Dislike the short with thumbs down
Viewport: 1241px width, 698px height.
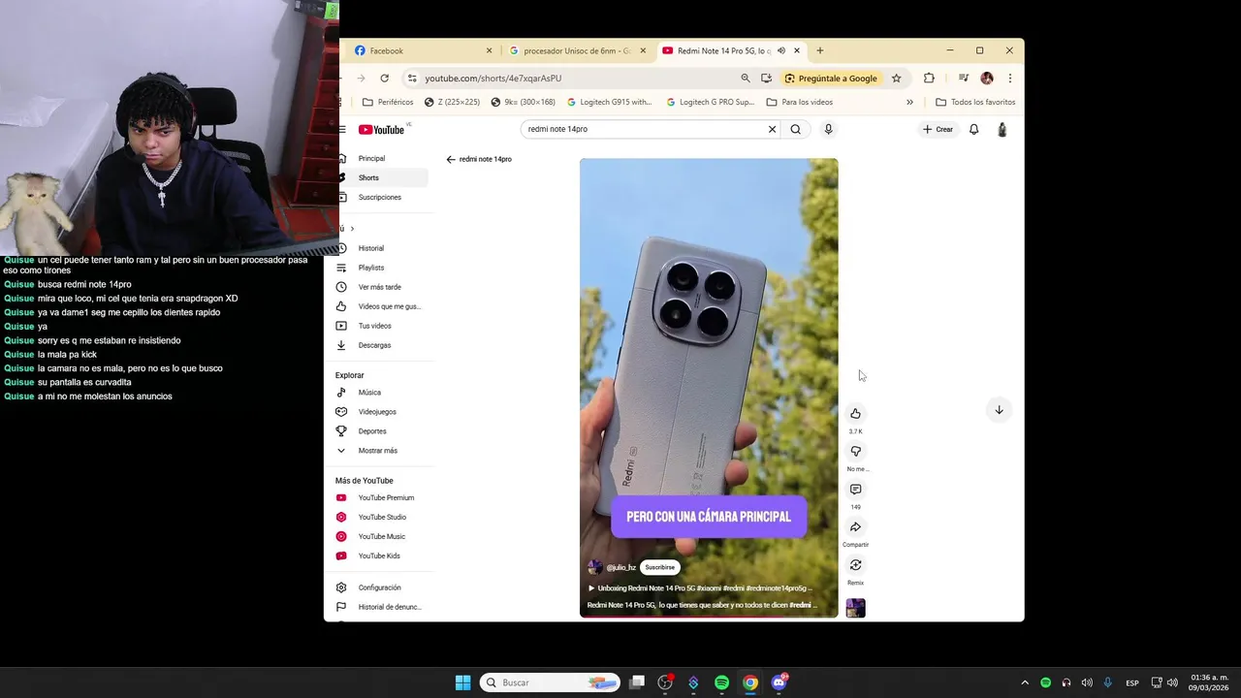tap(855, 452)
